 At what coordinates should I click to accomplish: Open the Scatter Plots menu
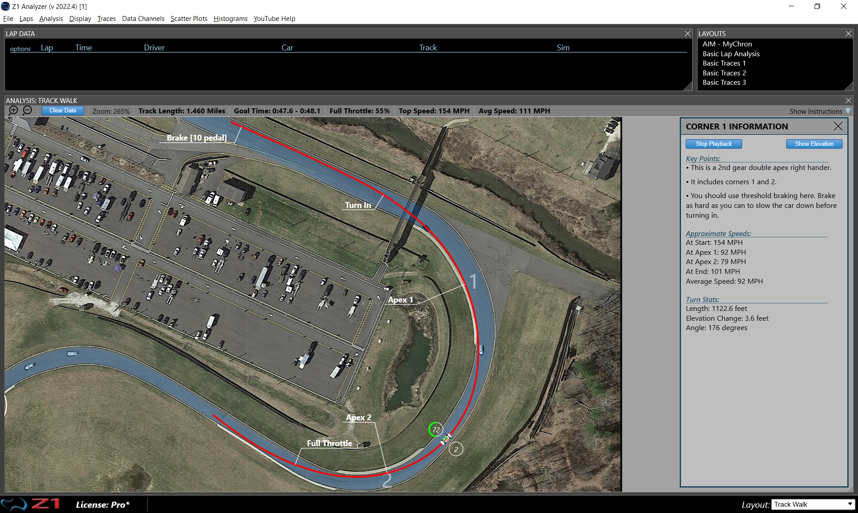189,19
